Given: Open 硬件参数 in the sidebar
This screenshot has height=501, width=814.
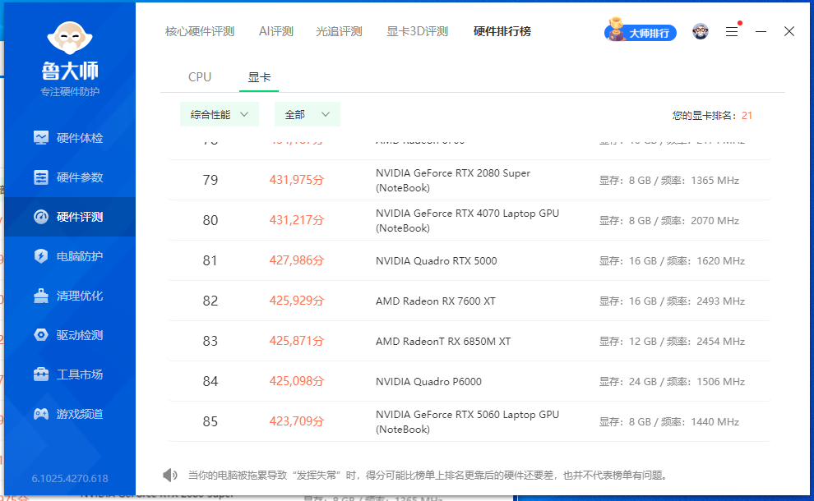Looking at the screenshot, I should click(70, 177).
